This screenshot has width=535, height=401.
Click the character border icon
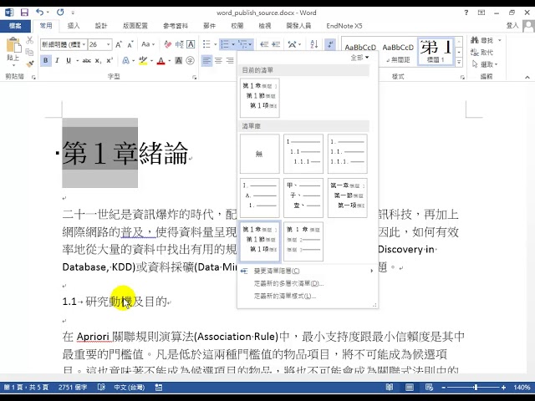(191, 44)
